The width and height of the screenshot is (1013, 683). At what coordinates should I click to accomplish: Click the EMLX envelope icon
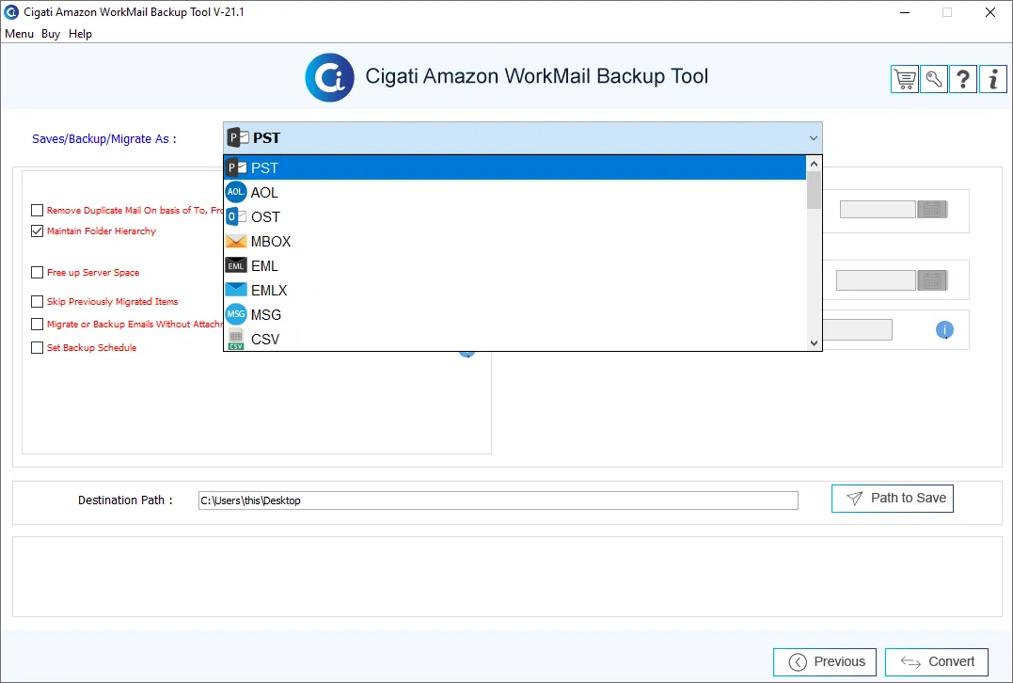click(x=236, y=290)
